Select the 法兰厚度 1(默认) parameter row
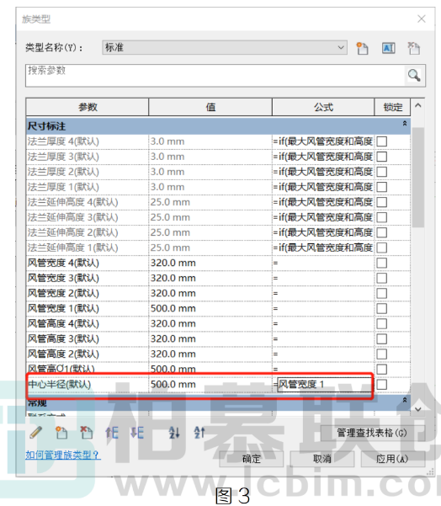Viewport: 441px width, 506px height. click(87, 187)
